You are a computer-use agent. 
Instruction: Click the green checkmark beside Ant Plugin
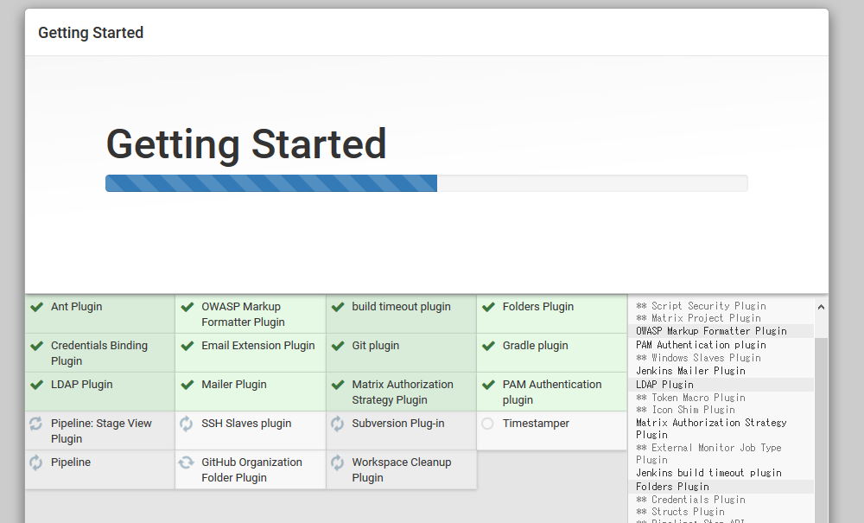coord(37,307)
